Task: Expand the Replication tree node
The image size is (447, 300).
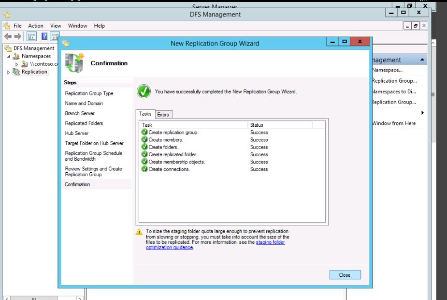Action: tap(8, 72)
